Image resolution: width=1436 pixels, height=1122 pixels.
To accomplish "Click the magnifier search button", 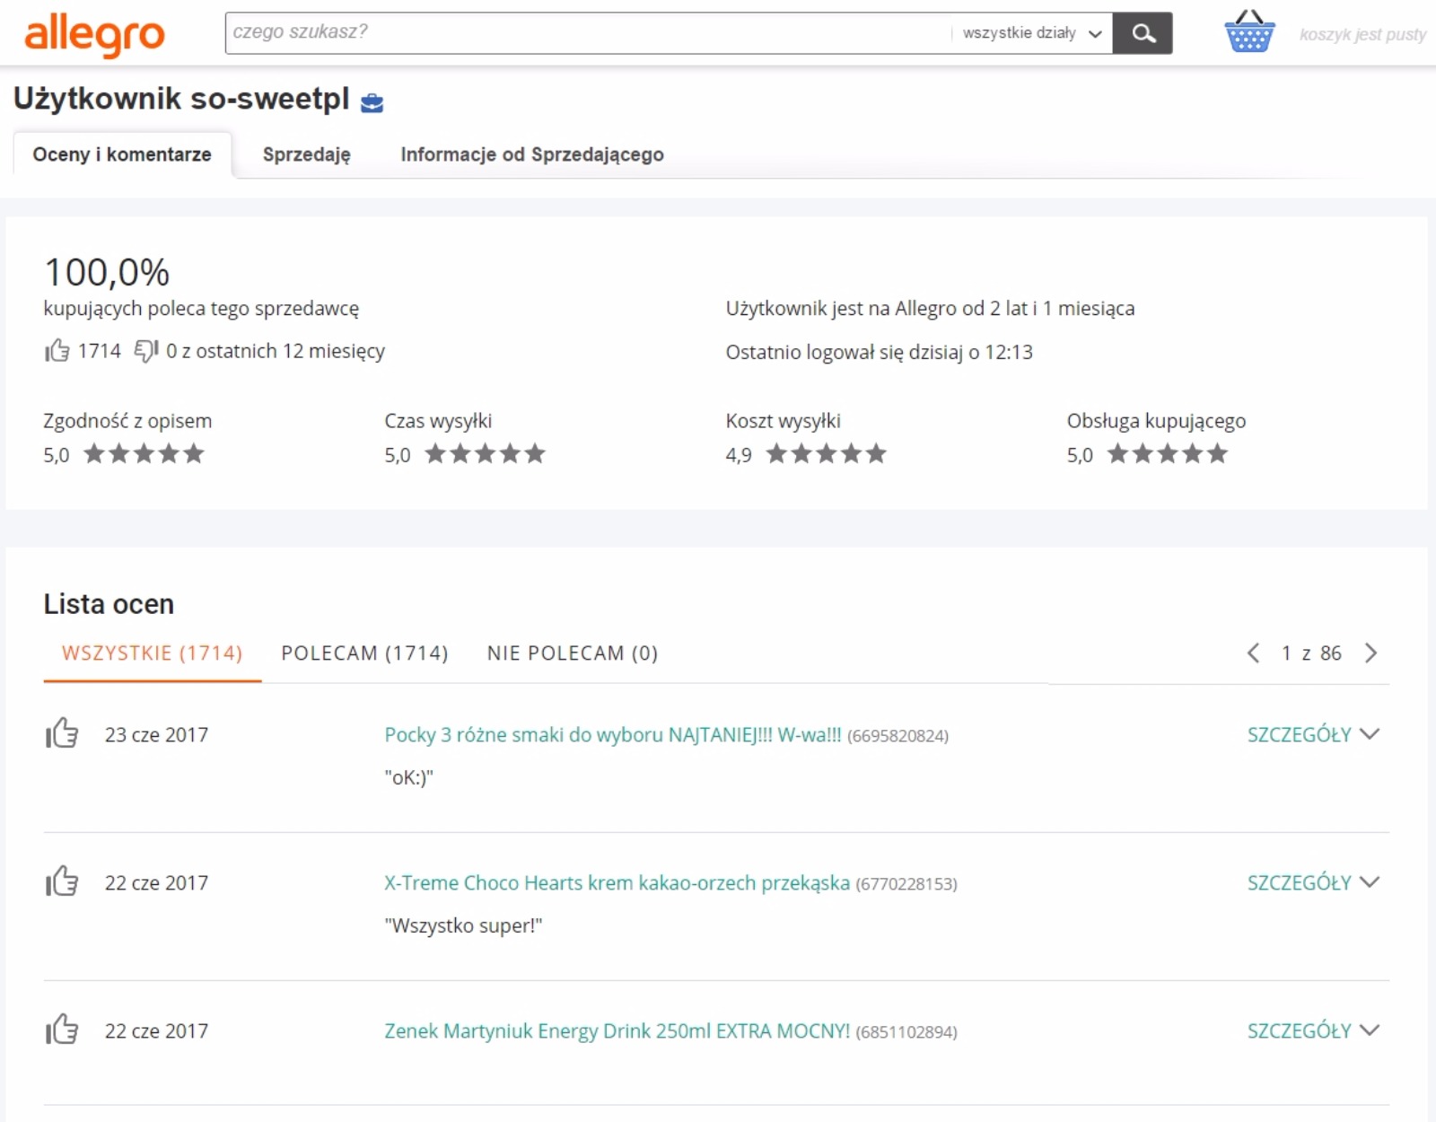I will 1143,33.
